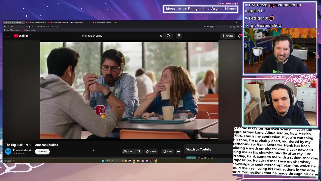Bookmark this page with the star icon
321x181 pixels.
click(x=216, y=27)
